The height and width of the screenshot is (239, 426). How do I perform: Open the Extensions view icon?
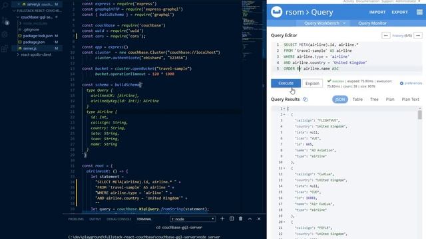[x=5, y=48]
